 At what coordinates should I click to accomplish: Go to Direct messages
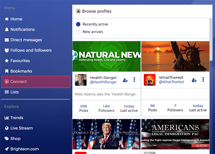click(x=26, y=40)
